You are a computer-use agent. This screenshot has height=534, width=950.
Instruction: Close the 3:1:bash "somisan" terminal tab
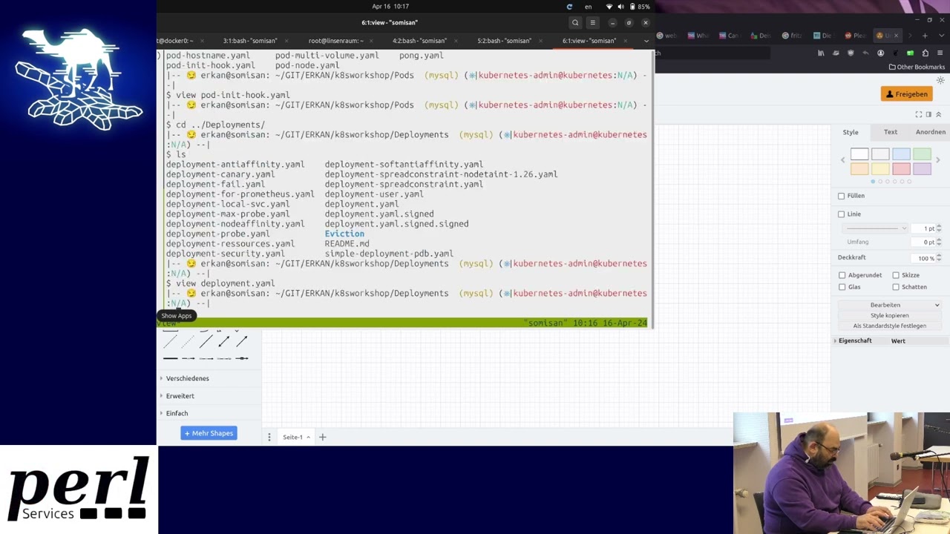(x=285, y=41)
